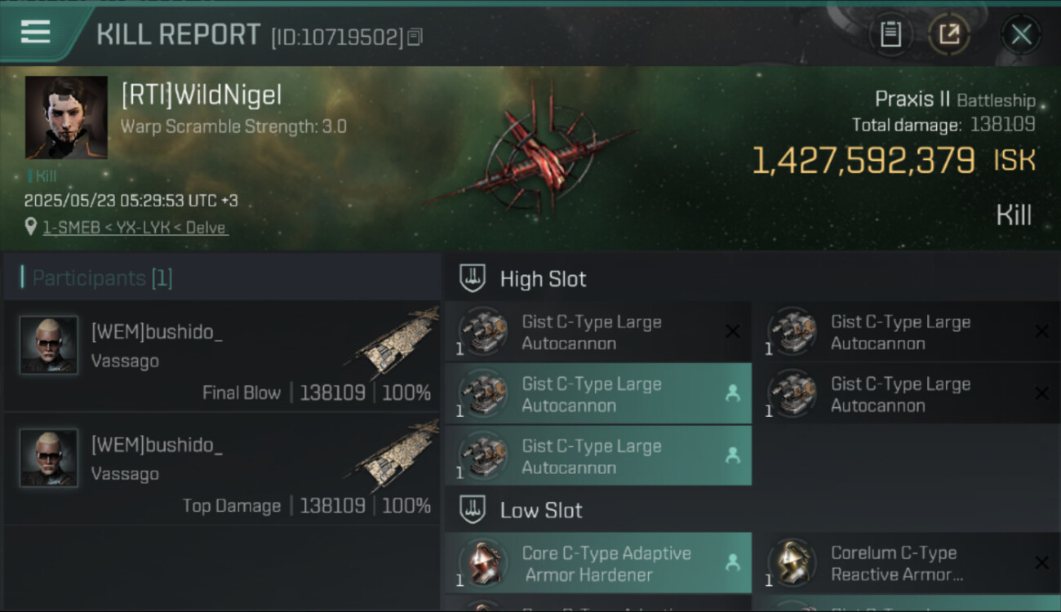This screenshot has width=1061, height=612.
Task: Close the kill report panel
Action: click(1021, 34)
